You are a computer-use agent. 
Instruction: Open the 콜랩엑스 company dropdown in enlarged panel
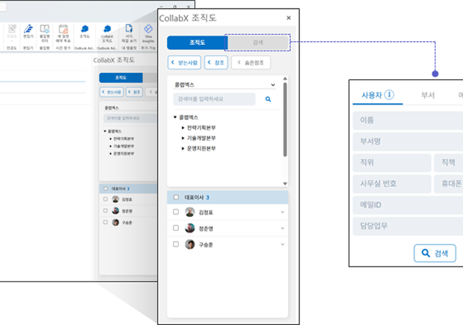click(225, 84)
